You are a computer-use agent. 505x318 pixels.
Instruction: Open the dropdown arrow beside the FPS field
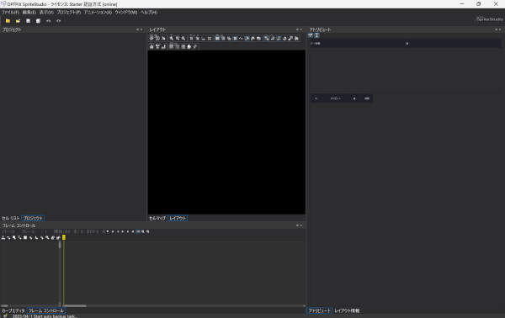pyautogui.click(x=108, y=231)
